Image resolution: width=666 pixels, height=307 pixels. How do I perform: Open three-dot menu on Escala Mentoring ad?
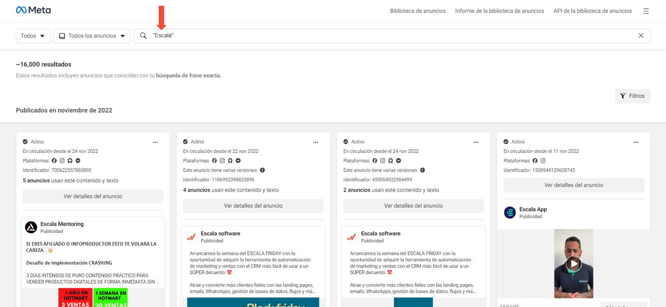click(155, 142)
